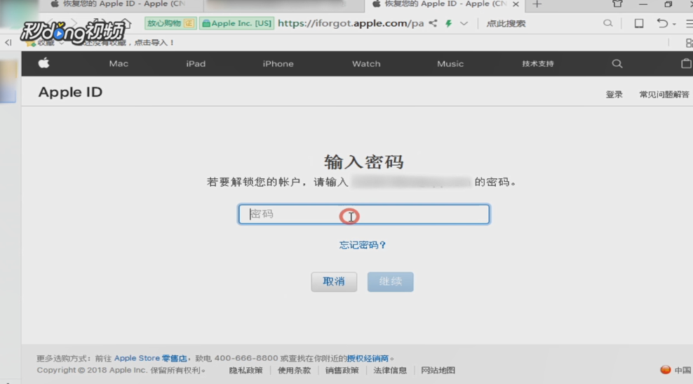
Task: Open the 隐私政策 privacy policy link
Action: 245,370
